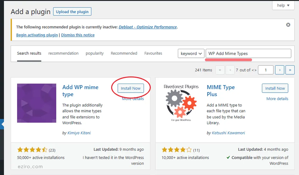Click the 4.5 star rating with (23)
Screen dimensions: 299x175
pos(36,150)
